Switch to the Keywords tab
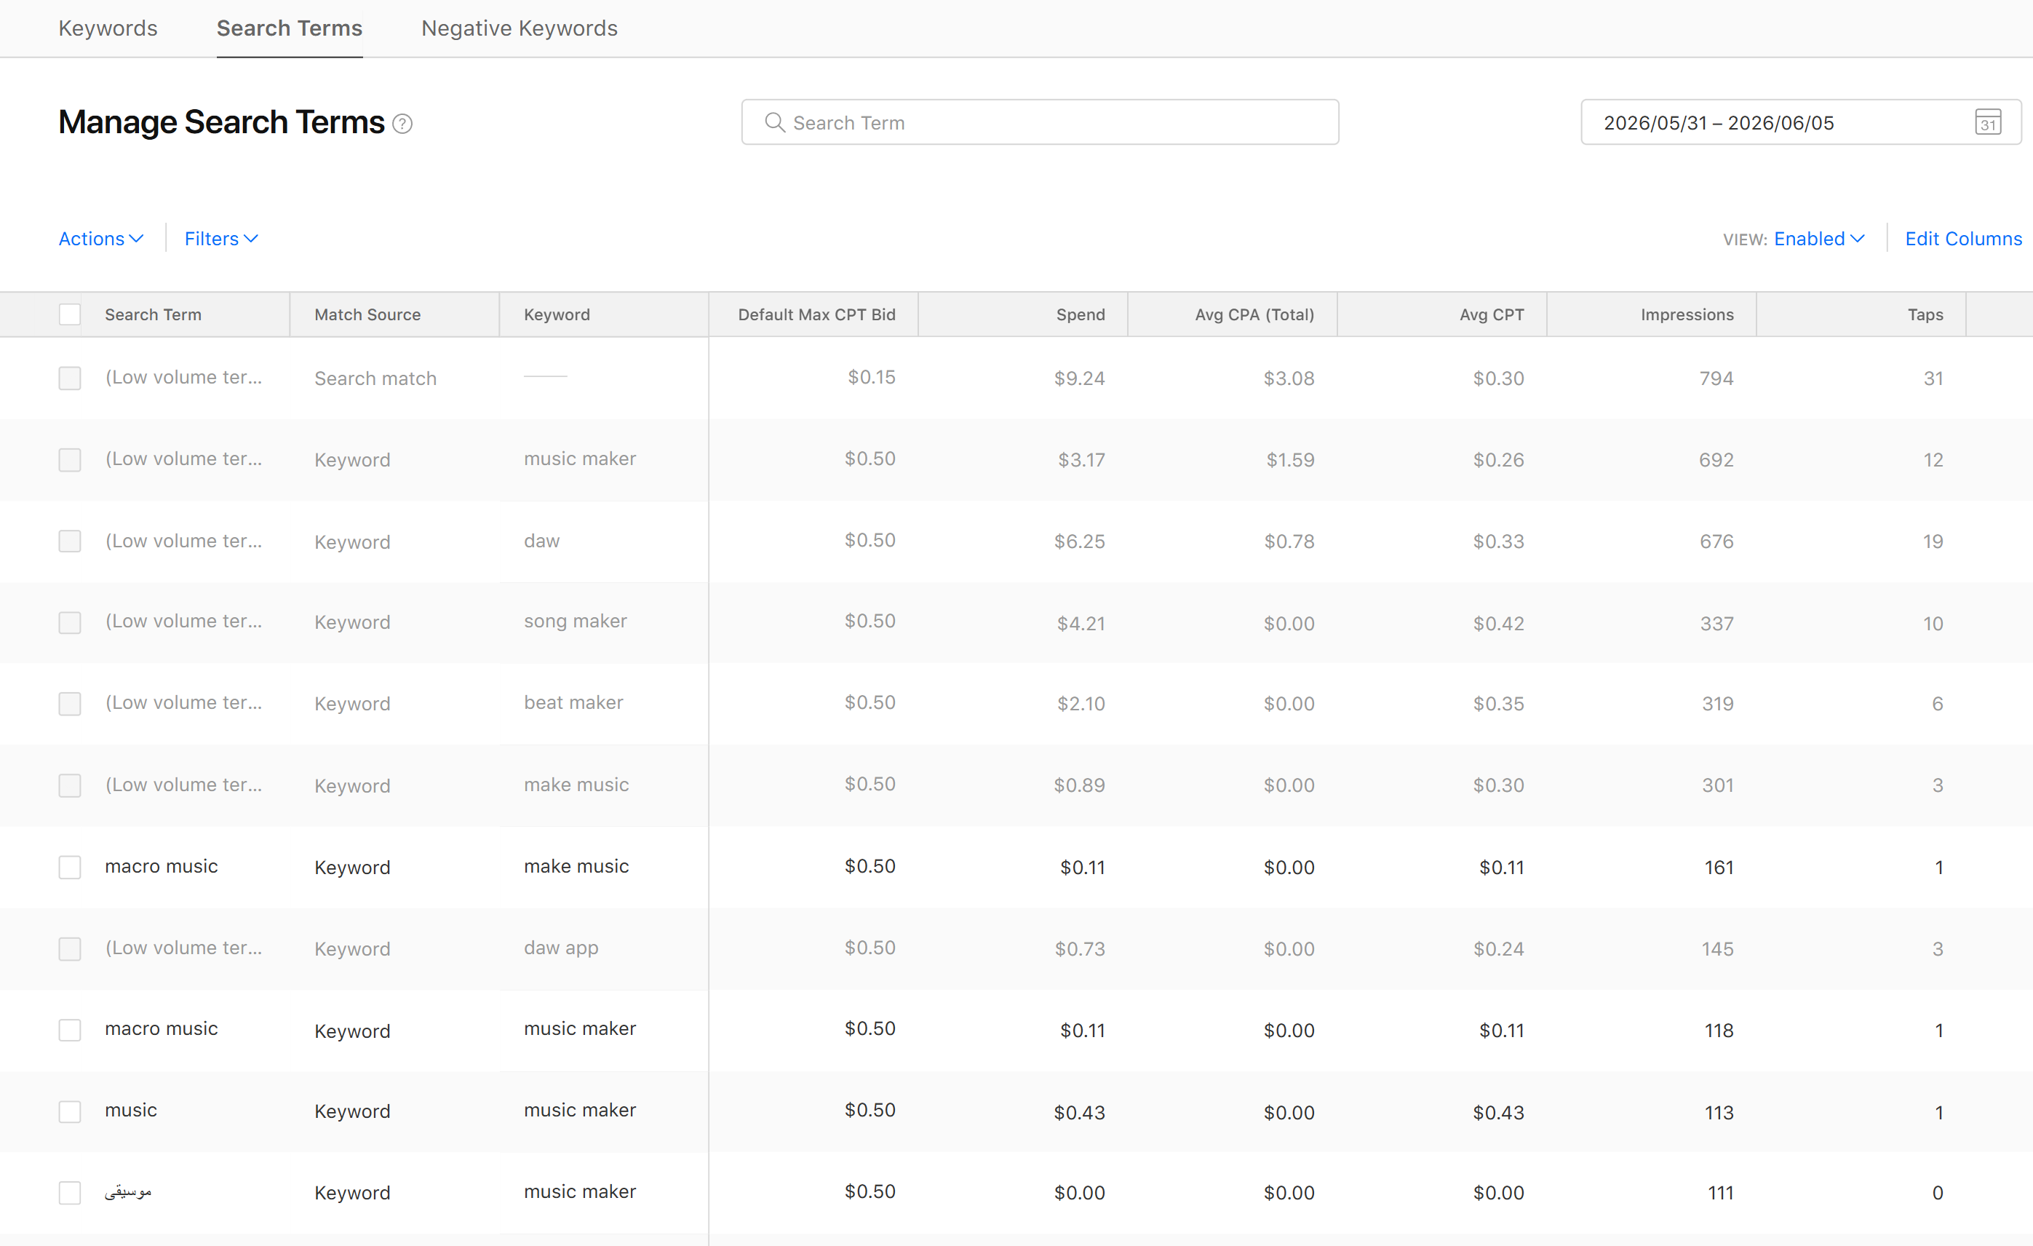The width and height of the screenshot is (2033, 1246). tap(108, 28)
